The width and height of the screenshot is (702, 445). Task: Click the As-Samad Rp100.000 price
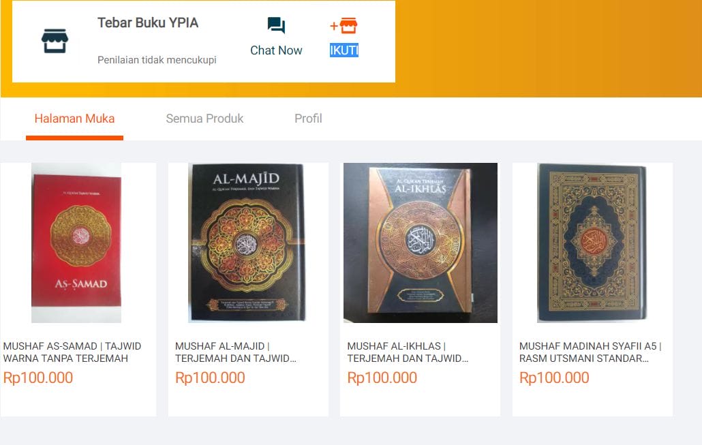[x=38, y=378]
